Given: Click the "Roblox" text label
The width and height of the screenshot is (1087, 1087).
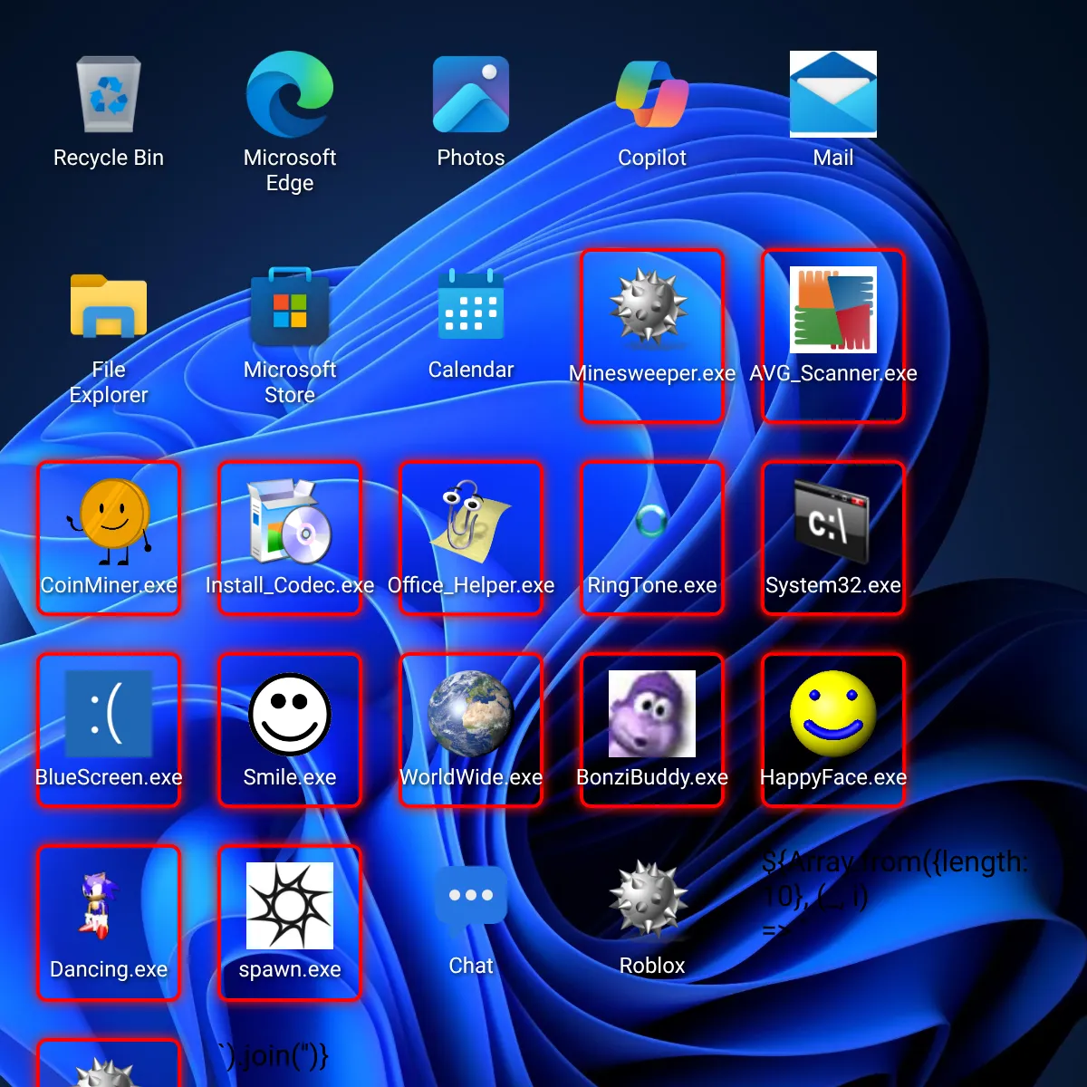Looking at the screenshot, I should pos(652,966).
